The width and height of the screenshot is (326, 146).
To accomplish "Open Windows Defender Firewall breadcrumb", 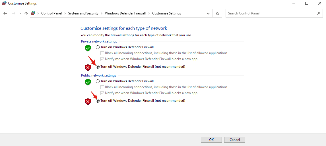I will (125, 13).
